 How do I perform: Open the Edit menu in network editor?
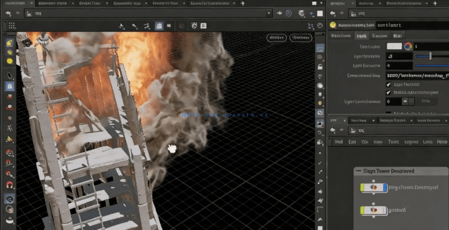352,142
